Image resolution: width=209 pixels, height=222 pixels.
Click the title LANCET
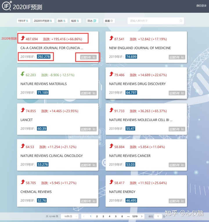click(x=27, y=120)
